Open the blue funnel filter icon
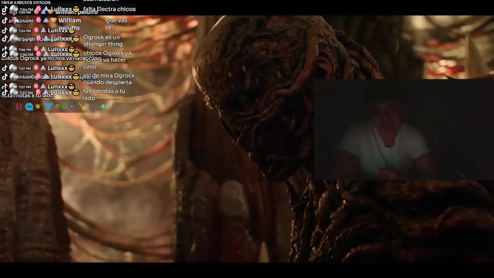 point(49,107)
